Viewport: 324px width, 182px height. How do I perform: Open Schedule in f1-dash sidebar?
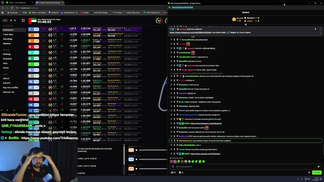coord(7,59)
